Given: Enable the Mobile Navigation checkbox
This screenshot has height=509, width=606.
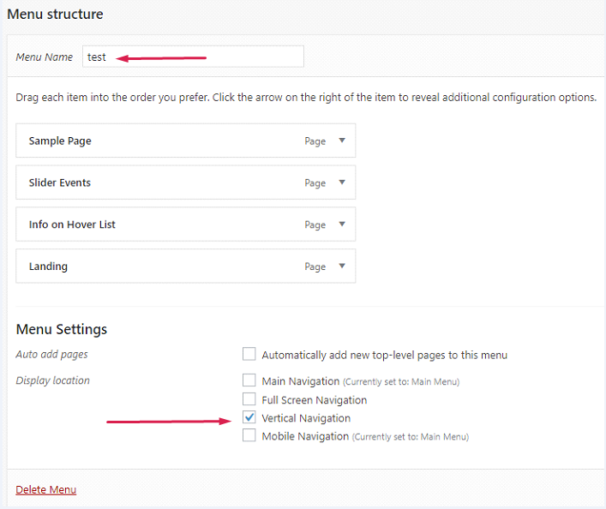Looking at the screenshot, I should [249, 436].
